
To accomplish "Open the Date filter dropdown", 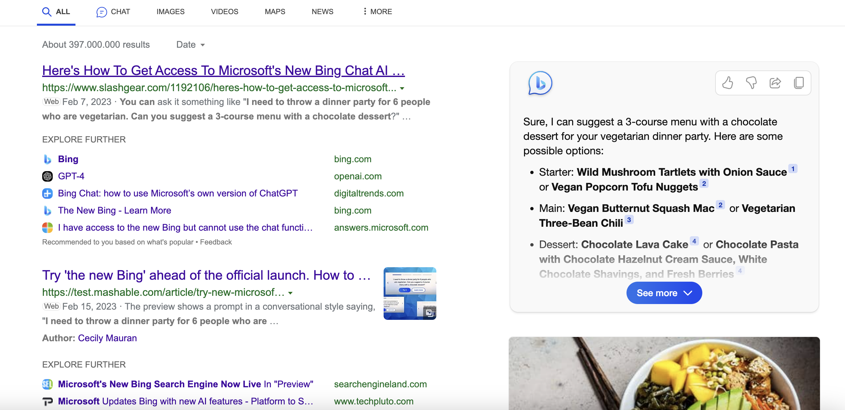I will [190, 45].
